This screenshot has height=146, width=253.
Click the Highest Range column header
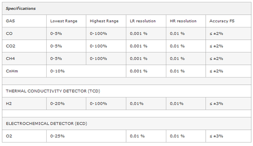[x=104, y=21]
